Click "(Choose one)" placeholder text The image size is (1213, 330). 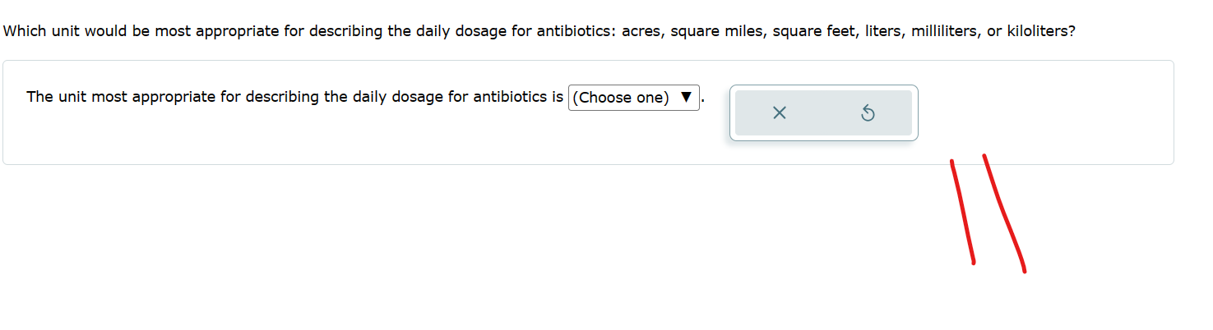(621, 98)
